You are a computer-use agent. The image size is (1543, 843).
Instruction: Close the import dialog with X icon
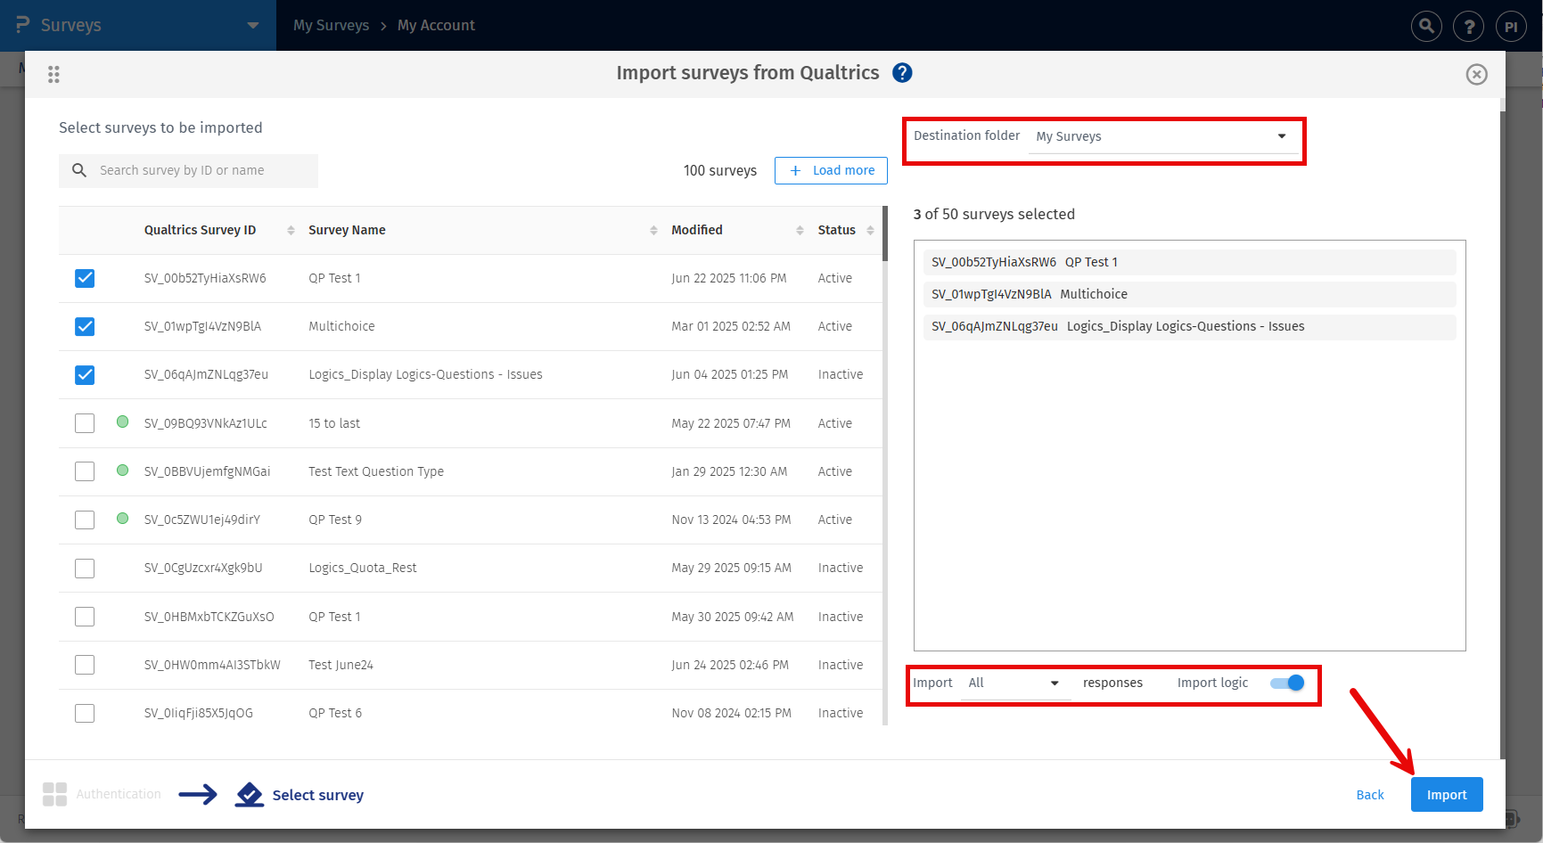1476,75
